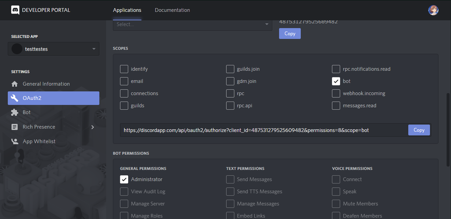Tick the rpc scope checkbox
Viewport: 451px width, 219px height.
pos(230,94)
